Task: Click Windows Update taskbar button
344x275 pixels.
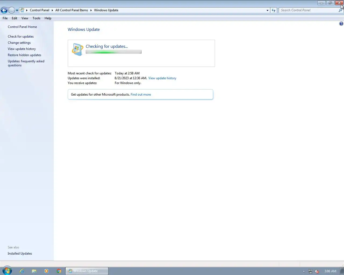Action: [x=87, y=271]
